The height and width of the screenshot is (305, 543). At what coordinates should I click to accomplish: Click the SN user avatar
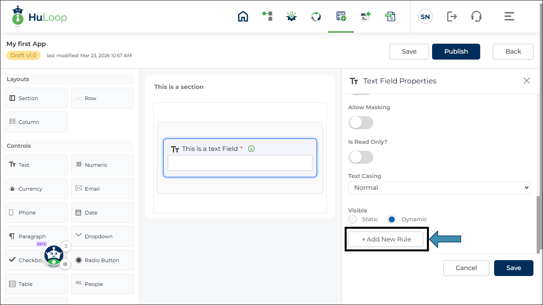tap(425, 17)
